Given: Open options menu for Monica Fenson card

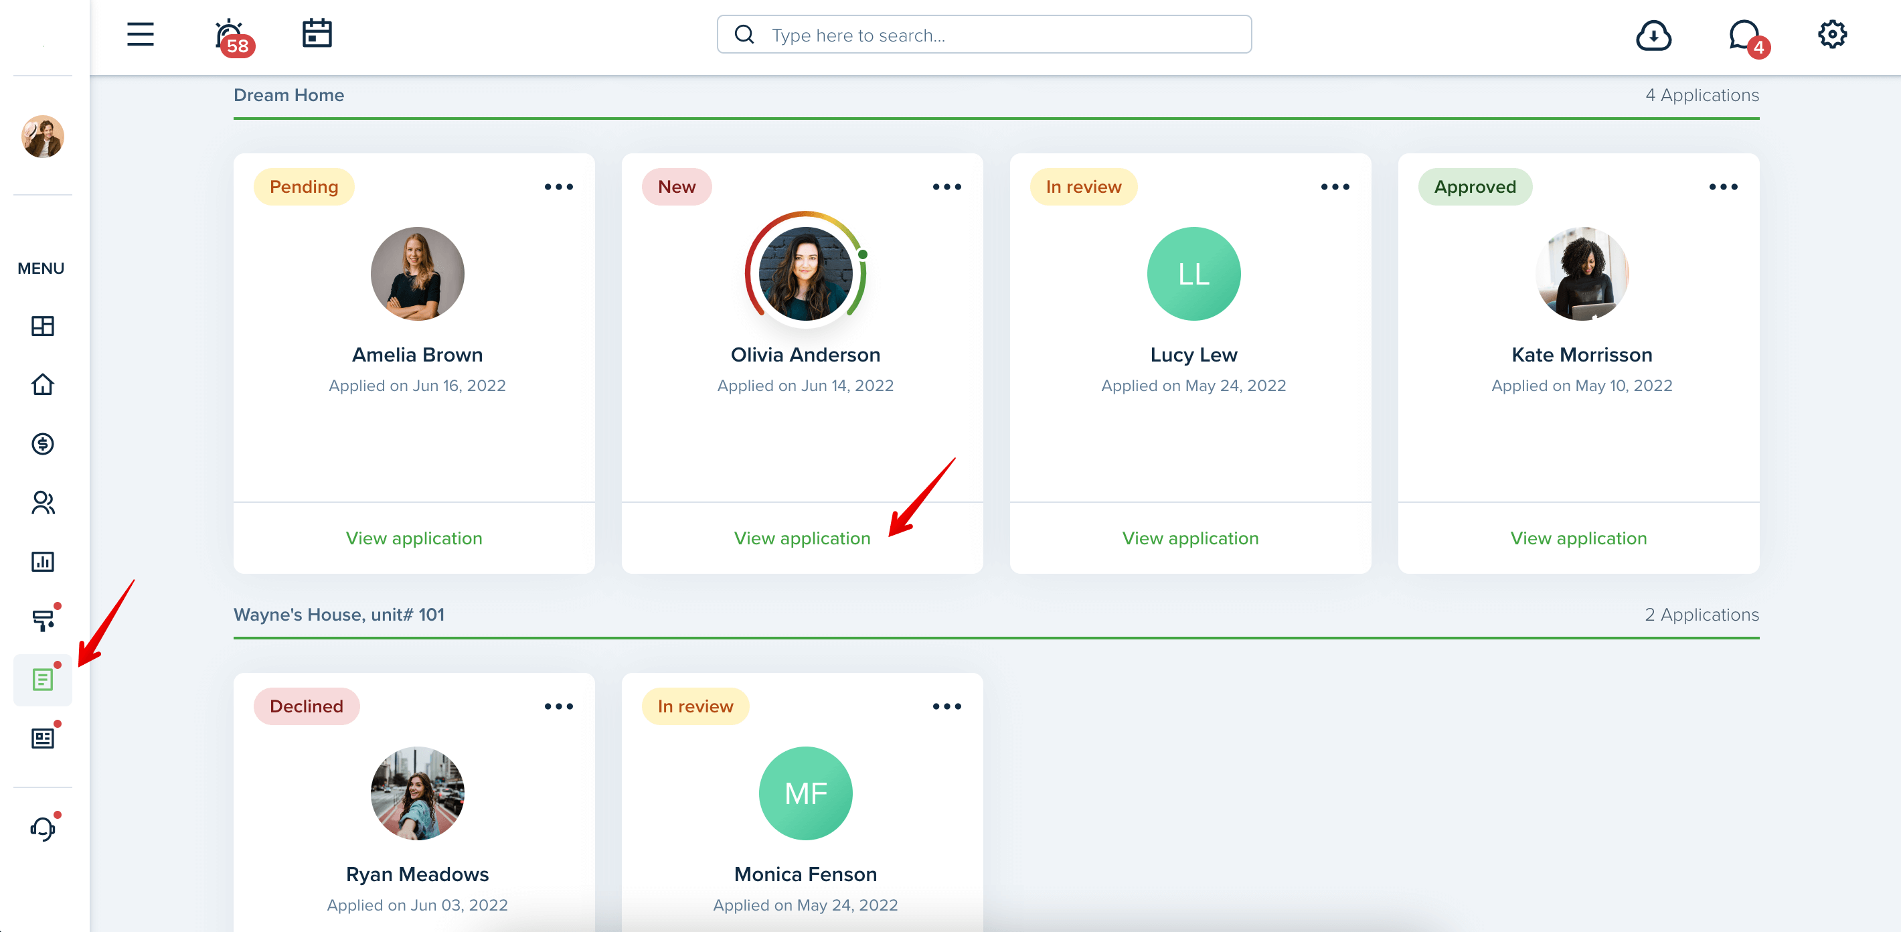Looking at the screenshot, I should 946,707.
